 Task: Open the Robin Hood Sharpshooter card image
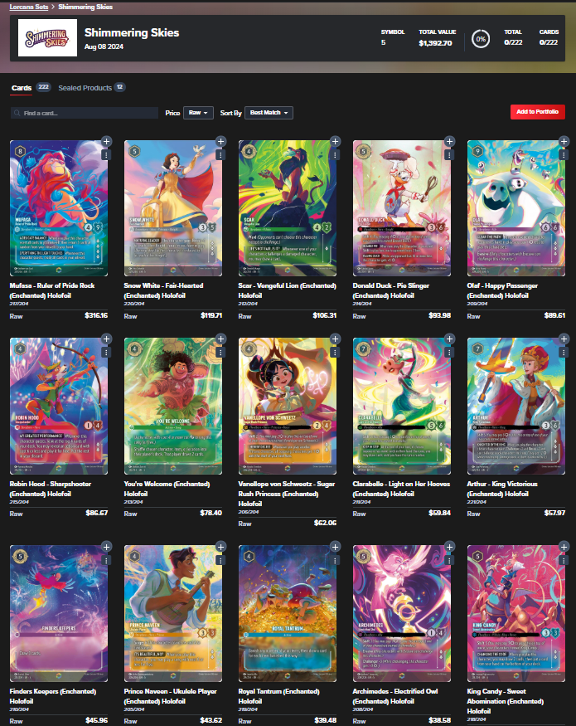click(59, 406)
